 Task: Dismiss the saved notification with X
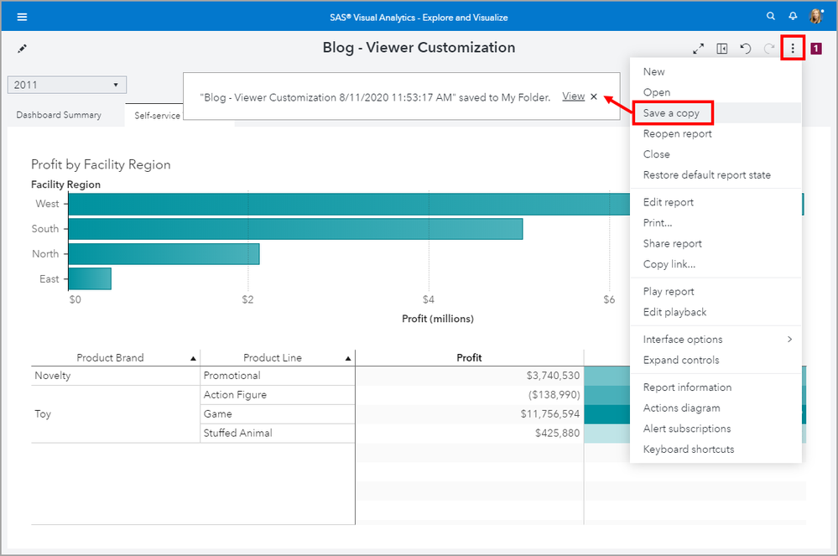(594, 96)
